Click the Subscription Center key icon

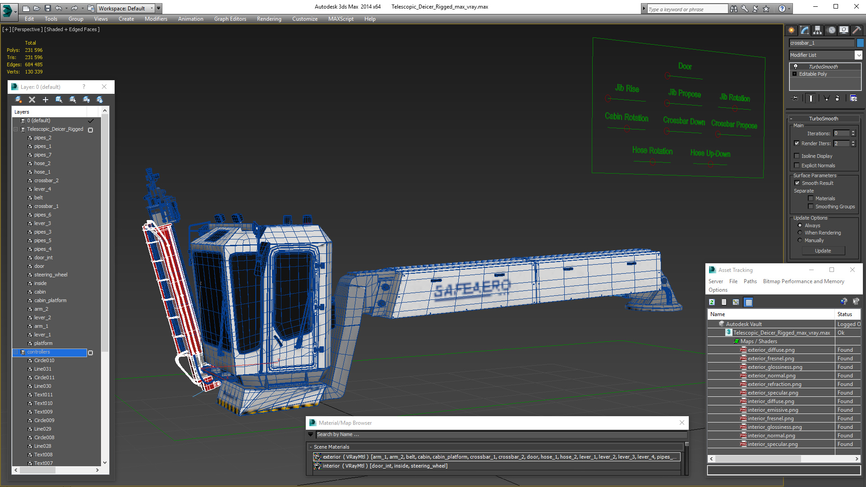click(745, 9)
